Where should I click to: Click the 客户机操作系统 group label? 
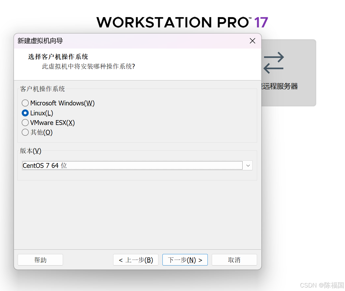42,89
